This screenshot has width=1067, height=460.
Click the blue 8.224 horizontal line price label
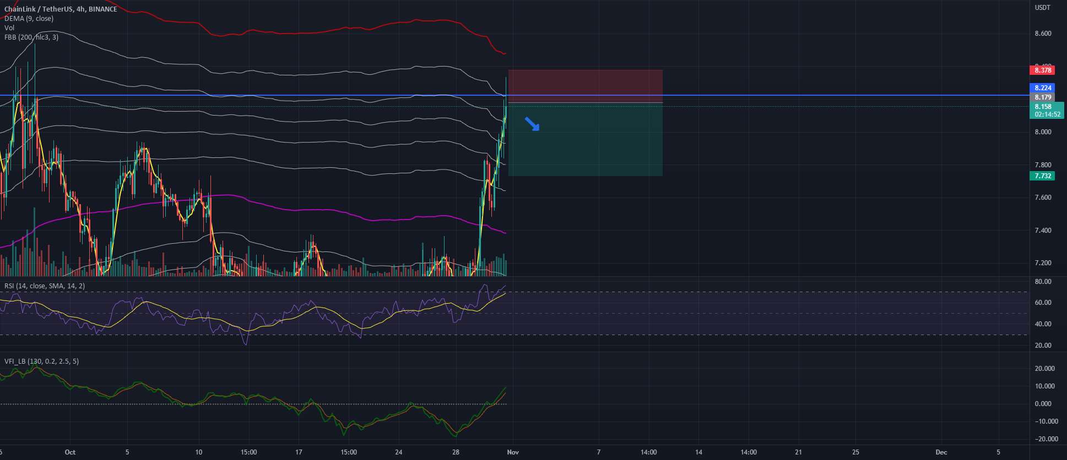click(1042, 87)
